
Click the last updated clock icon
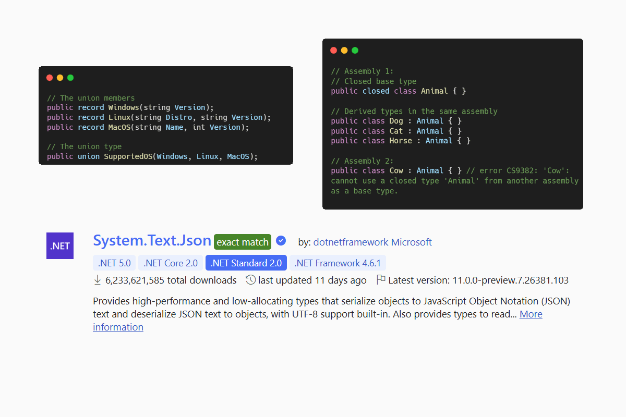[x=251, y=280]
